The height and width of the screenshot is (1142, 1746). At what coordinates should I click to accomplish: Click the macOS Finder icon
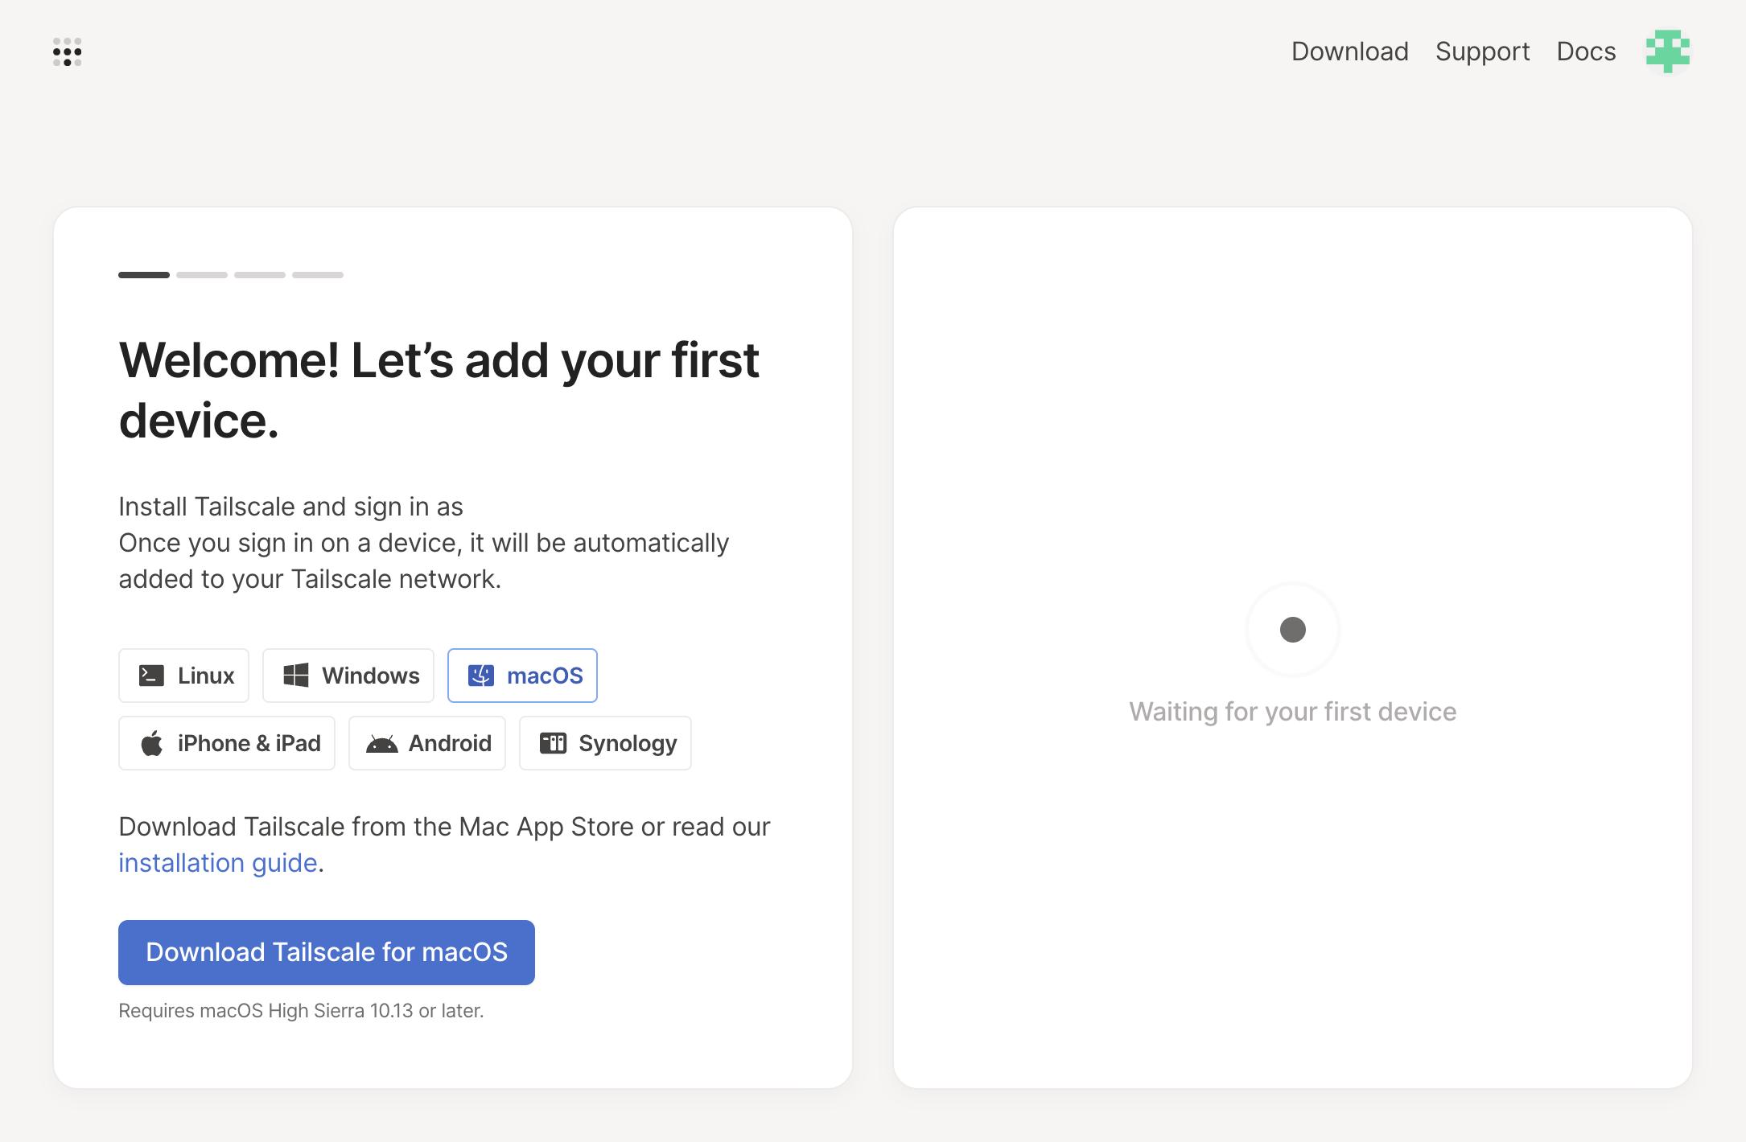[x=481, y=676]
